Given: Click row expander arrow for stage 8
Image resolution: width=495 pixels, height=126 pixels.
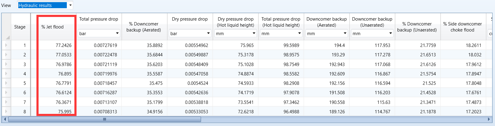Looking at the screenshot, I should (6, 111).
